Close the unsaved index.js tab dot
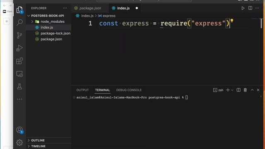 click(137, 8)
